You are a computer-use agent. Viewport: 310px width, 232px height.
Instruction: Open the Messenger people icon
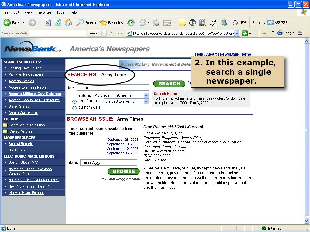(224, 23)
